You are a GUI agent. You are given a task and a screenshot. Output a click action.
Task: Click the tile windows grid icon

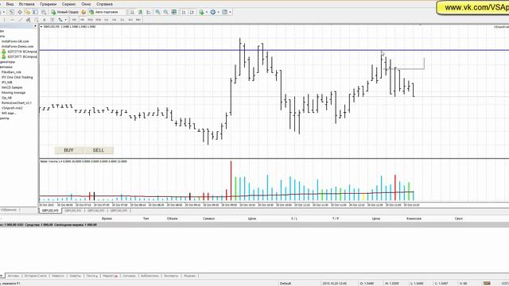[174, 12]
